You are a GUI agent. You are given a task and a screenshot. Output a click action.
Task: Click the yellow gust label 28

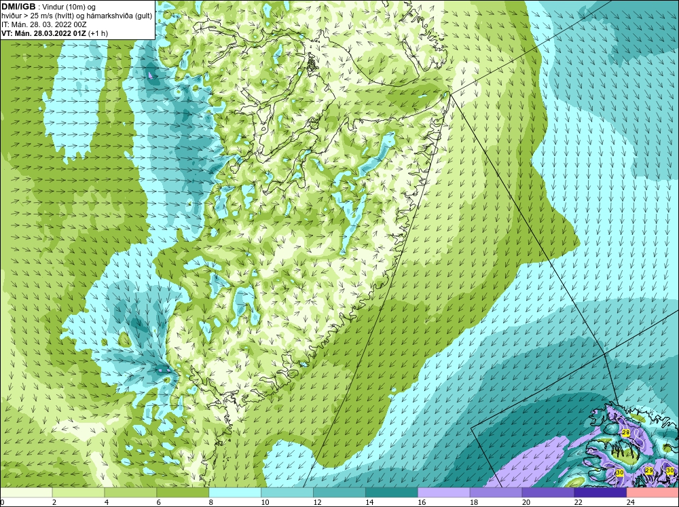[x=626, y=432]
